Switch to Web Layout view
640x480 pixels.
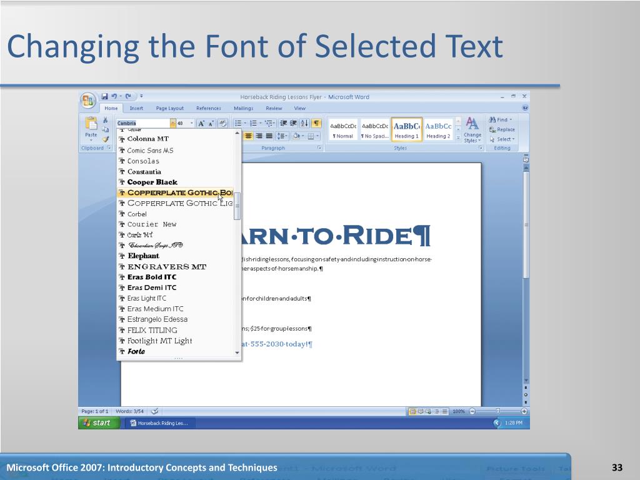pos(428,411)
